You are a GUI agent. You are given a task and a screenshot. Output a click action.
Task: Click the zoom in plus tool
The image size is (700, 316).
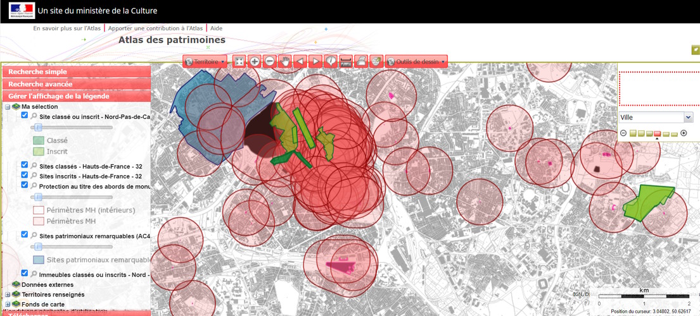(x=255, y=61)
